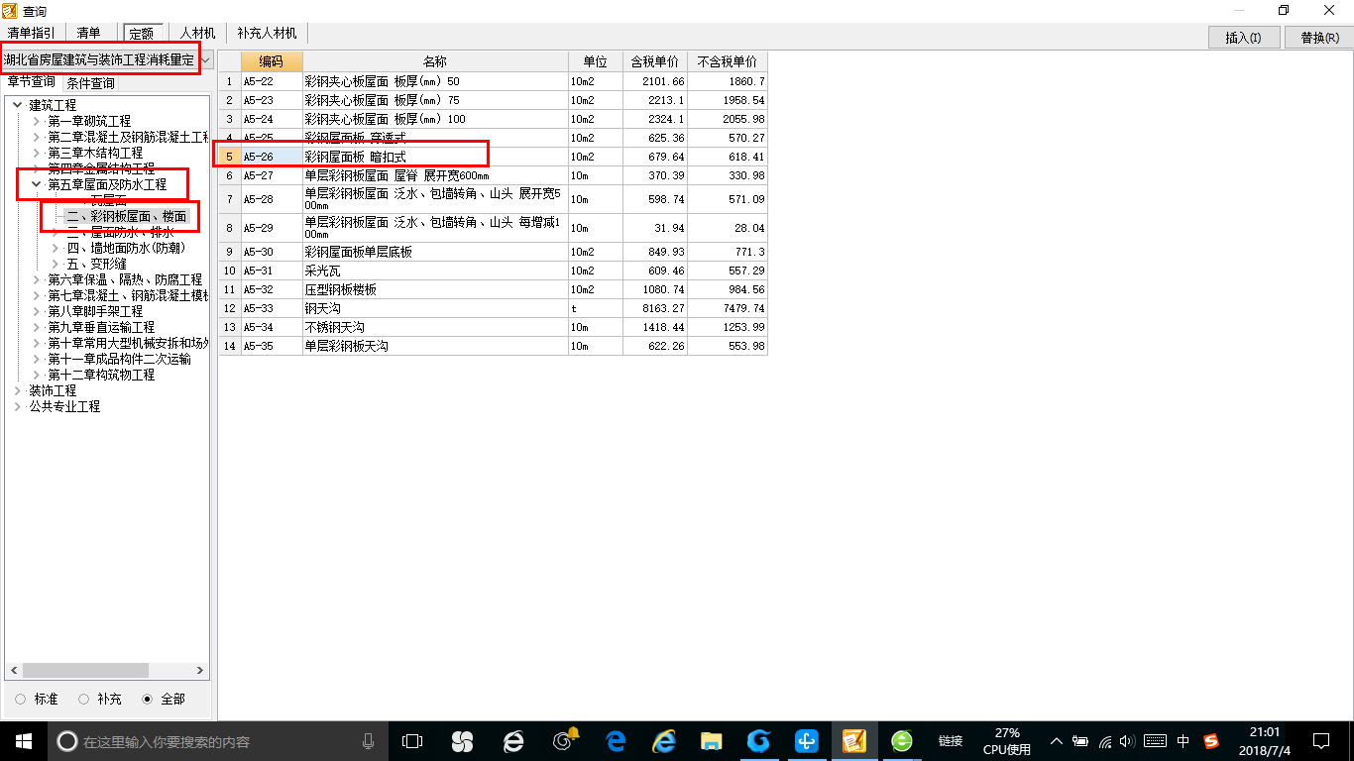
Task: Click the touch keyboard tray icon
Action: (1155, 741)
